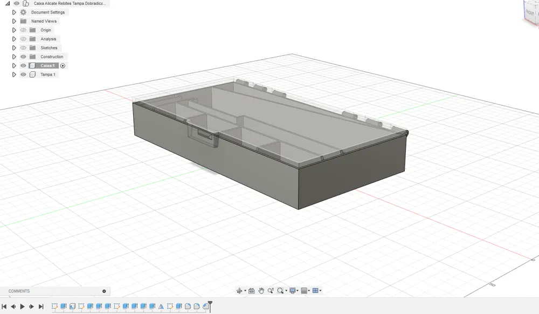Activate the Pan hand tool

261,291
